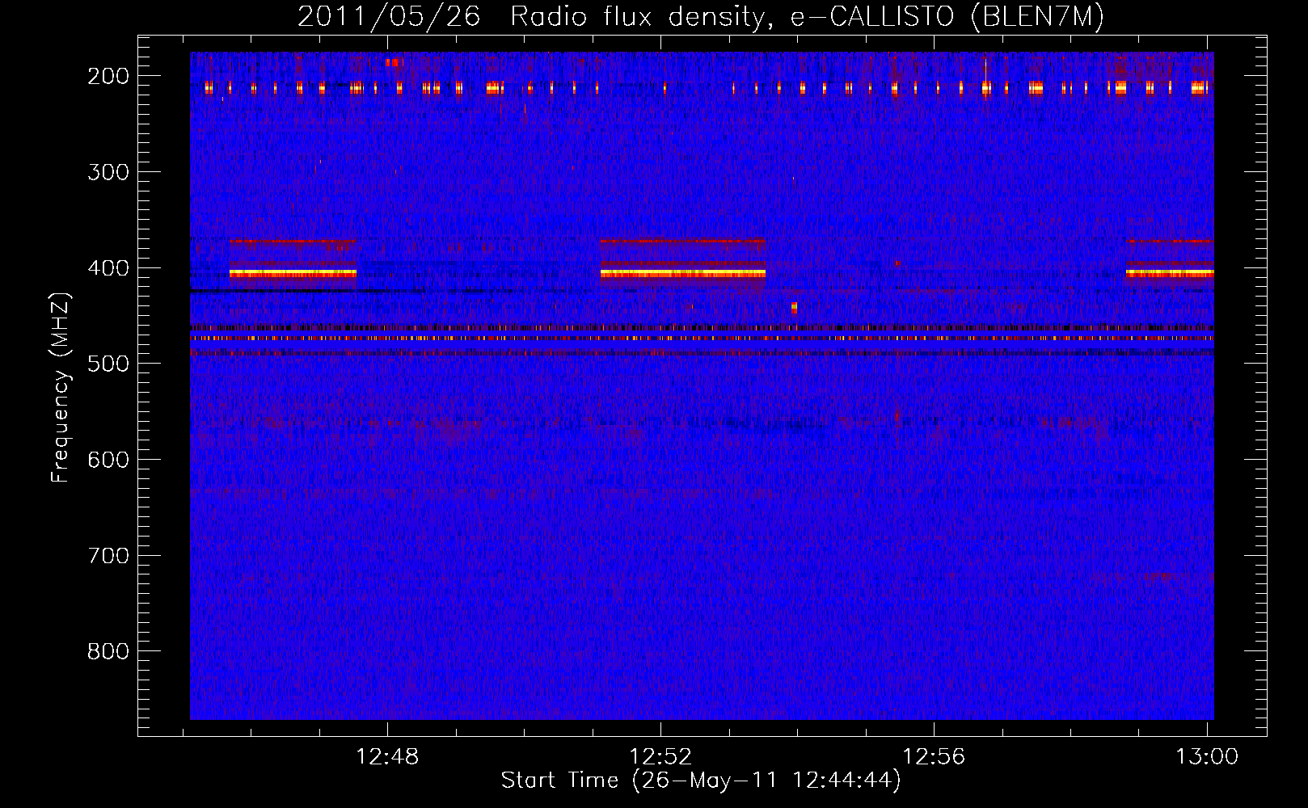Click the 800 frequency tick label
The width and height of the screenshot is (1308, 808).
pos(108,651)
